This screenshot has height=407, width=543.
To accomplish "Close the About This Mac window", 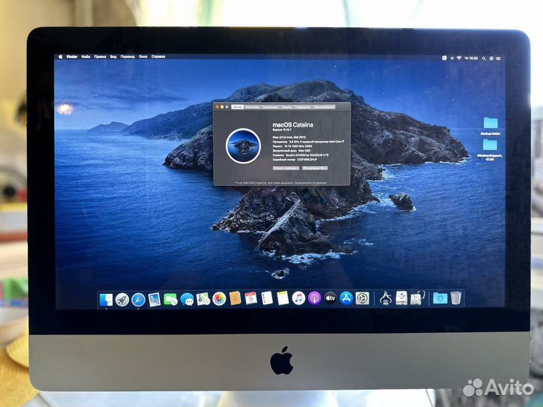I will click(217, 107).
